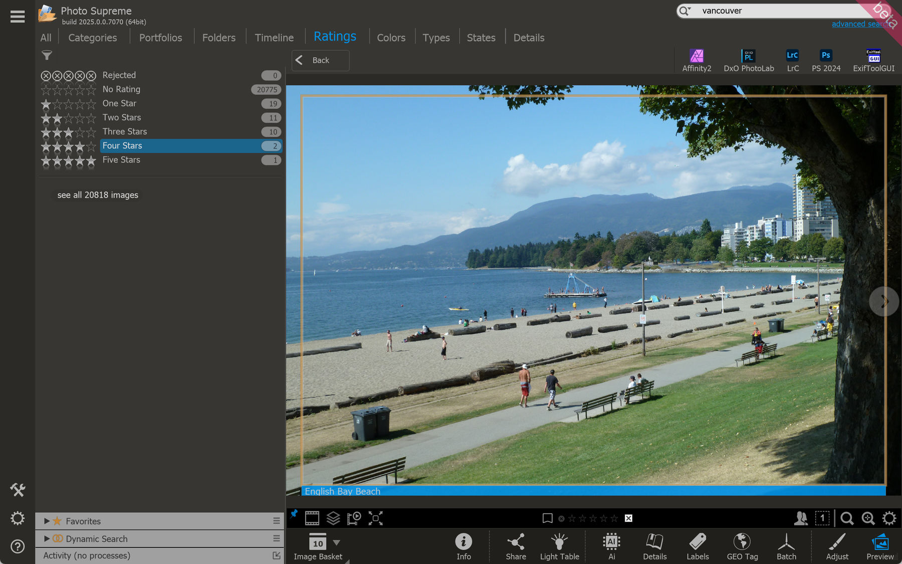
Task: Open the GEO Tag tool
Action: [742, 546]
